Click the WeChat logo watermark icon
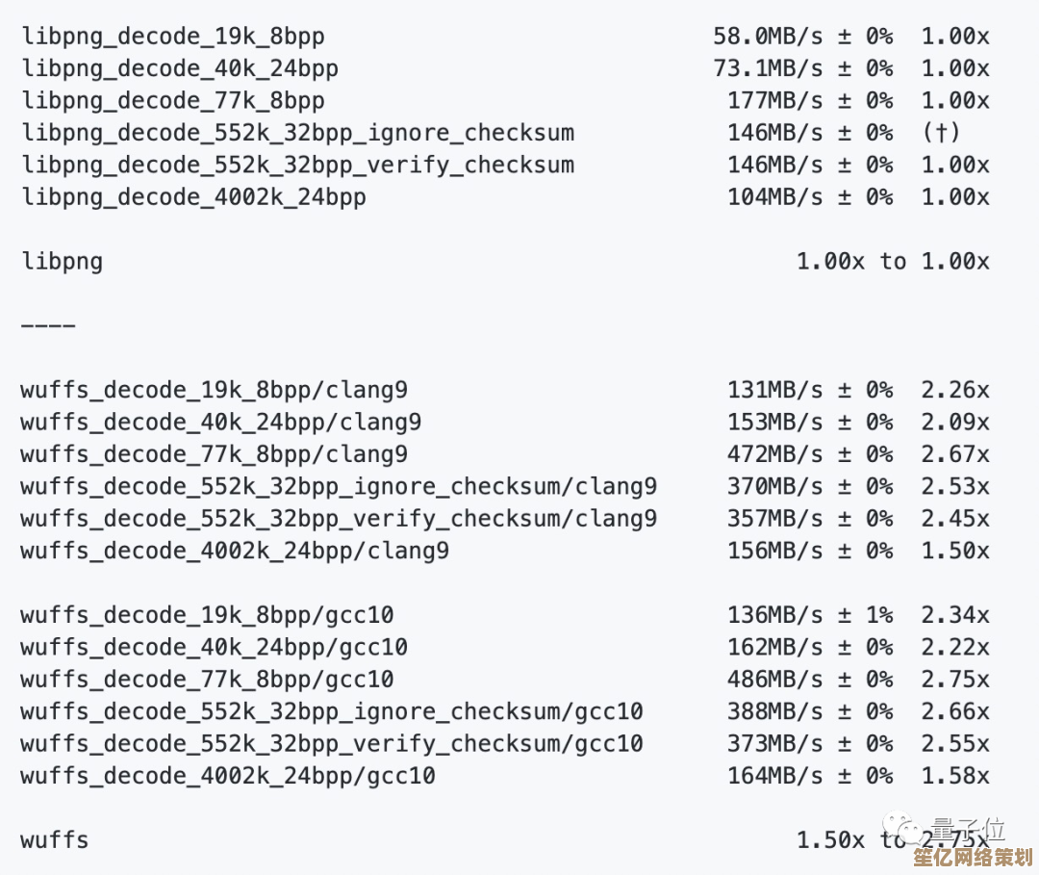This screenshot has width=1039, height=875. [901, 829]
